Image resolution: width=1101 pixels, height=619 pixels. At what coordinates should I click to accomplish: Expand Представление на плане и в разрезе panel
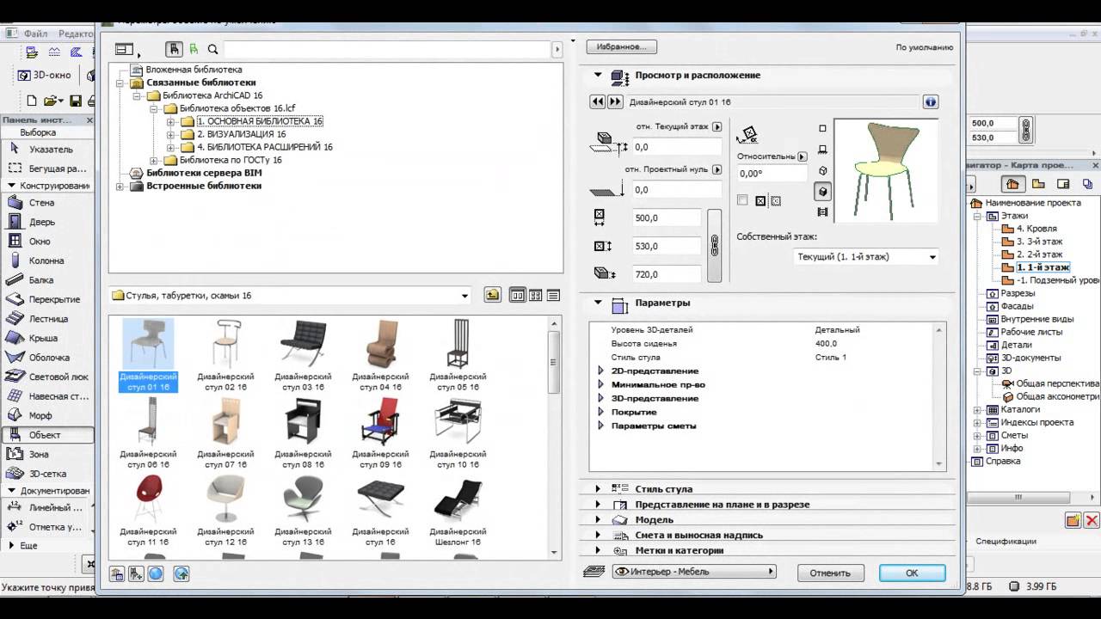coord(598,505)
